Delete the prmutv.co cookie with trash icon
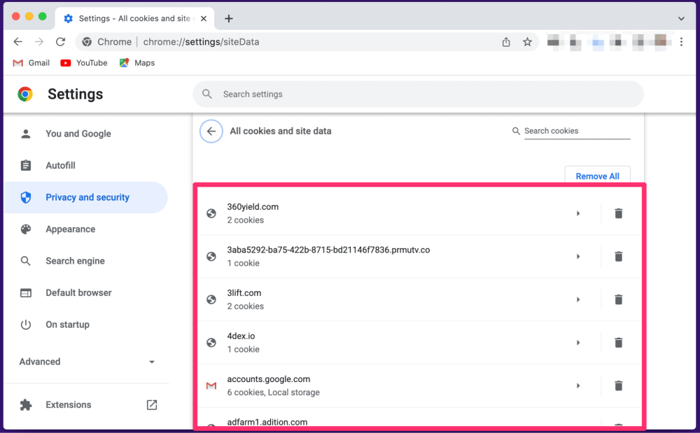 (x=618, y=257)
